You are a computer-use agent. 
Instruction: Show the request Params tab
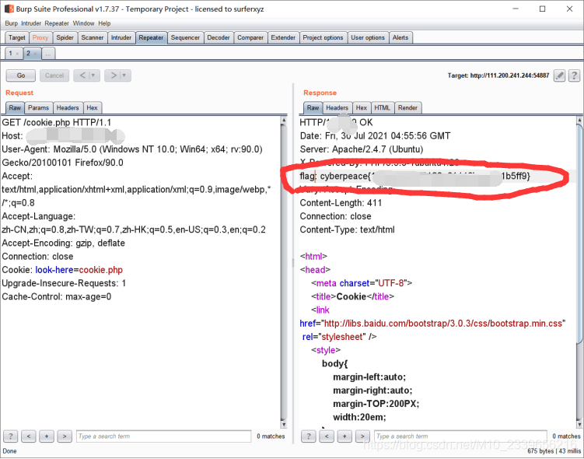tap(38, 107)
